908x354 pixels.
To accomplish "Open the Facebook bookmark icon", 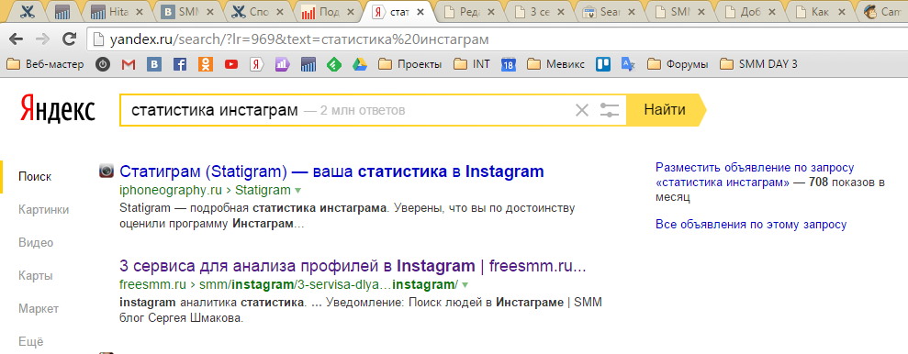I will tap(180, 65).
